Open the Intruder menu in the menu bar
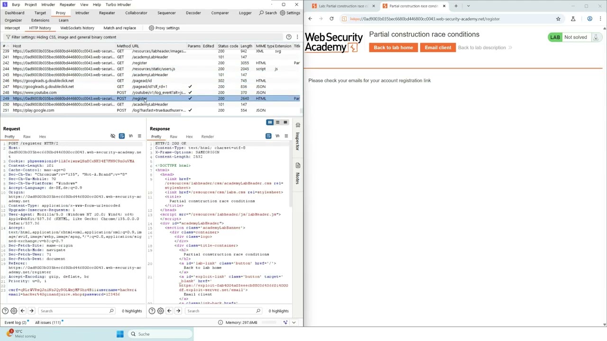The height and width of the screenshot is (341, 607). coord(48,5)
